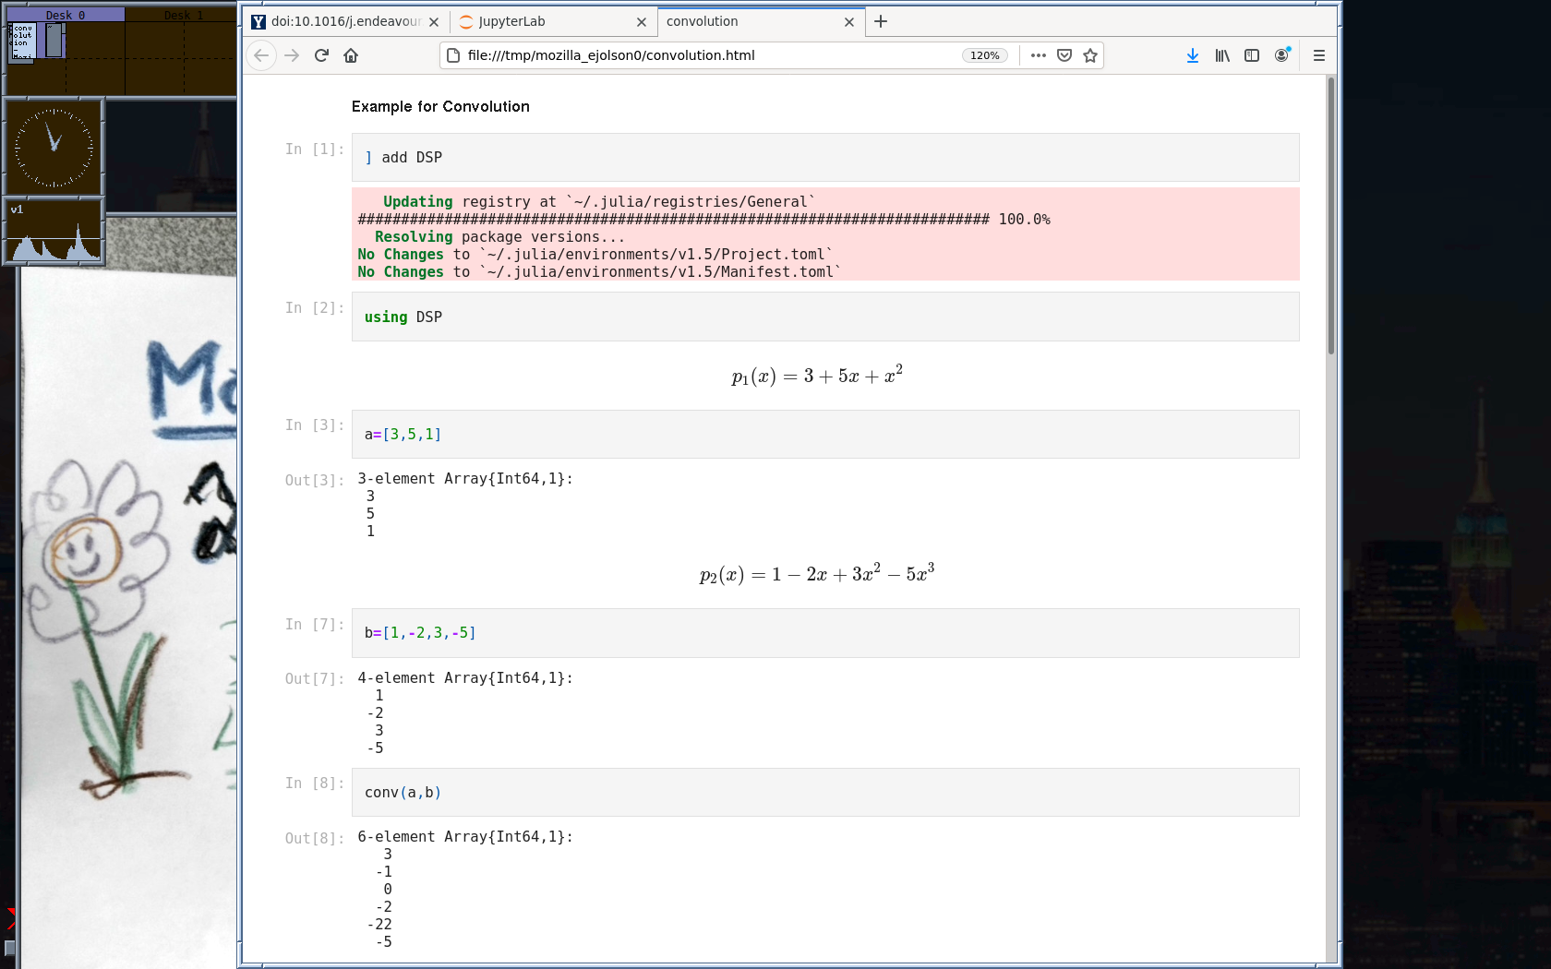Bookmark this page with star icon
The image size is (1551, 969).
1090,55
